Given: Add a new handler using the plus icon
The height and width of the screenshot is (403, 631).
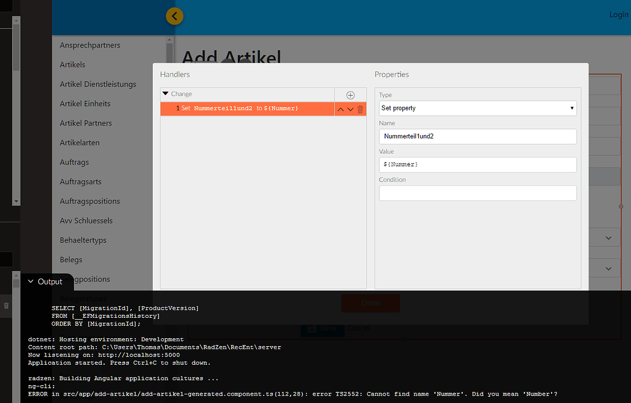Looking at the screenshot, I should tap(350, 95).
